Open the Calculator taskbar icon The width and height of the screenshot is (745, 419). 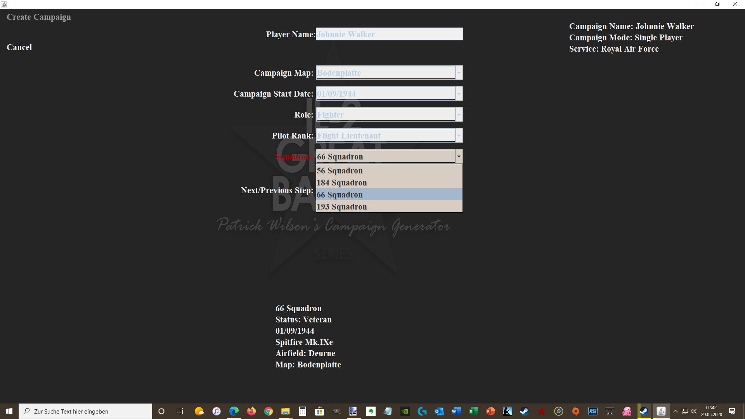click(303, 411)
